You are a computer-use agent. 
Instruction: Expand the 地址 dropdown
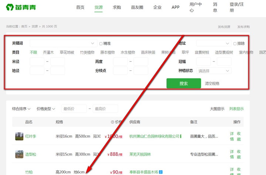(227, 43)
